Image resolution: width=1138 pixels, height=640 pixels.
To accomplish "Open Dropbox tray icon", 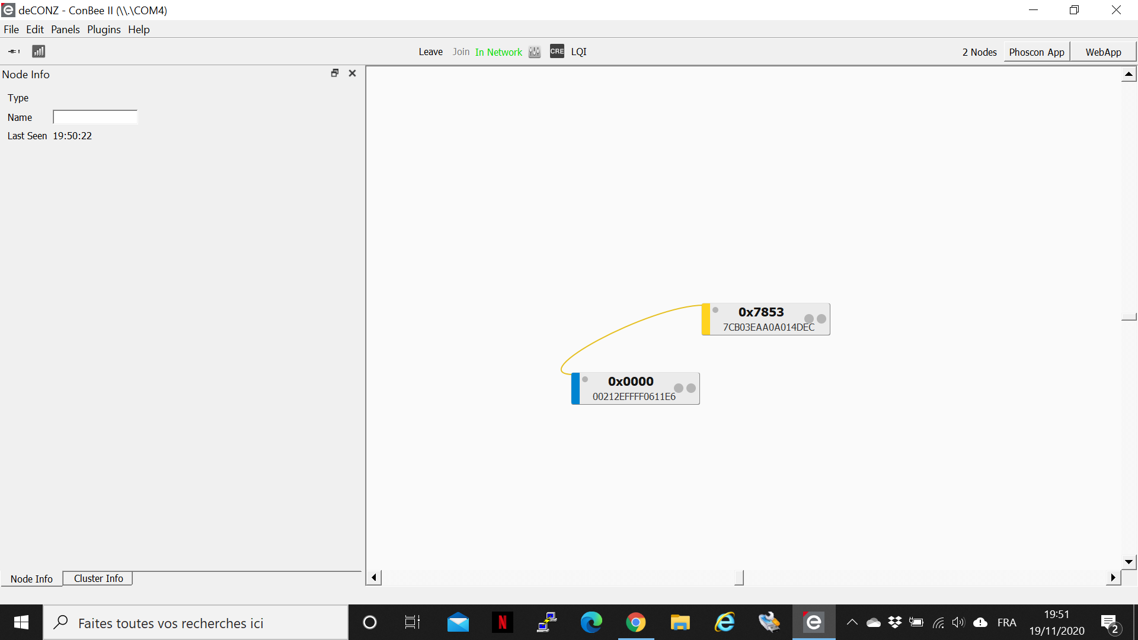I will pos(894,622).
